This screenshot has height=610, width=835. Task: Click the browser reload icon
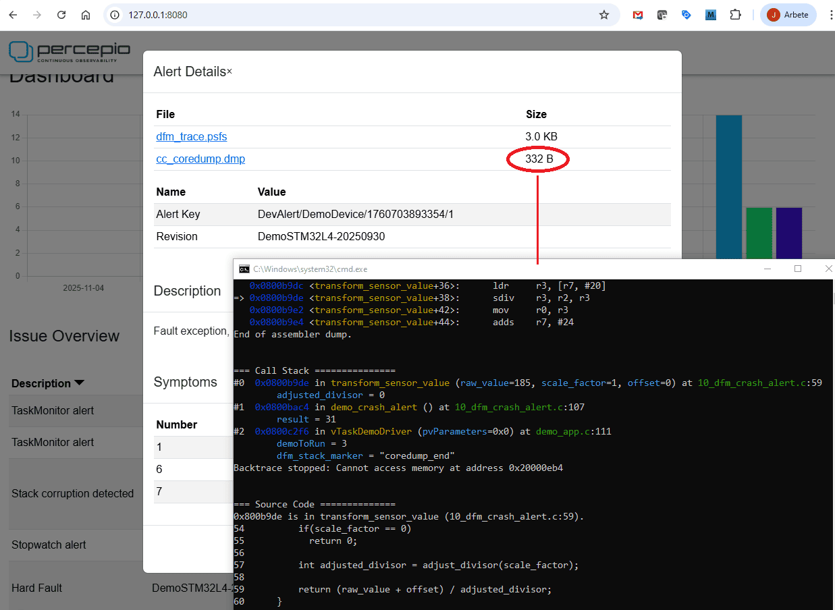[61, 15]
